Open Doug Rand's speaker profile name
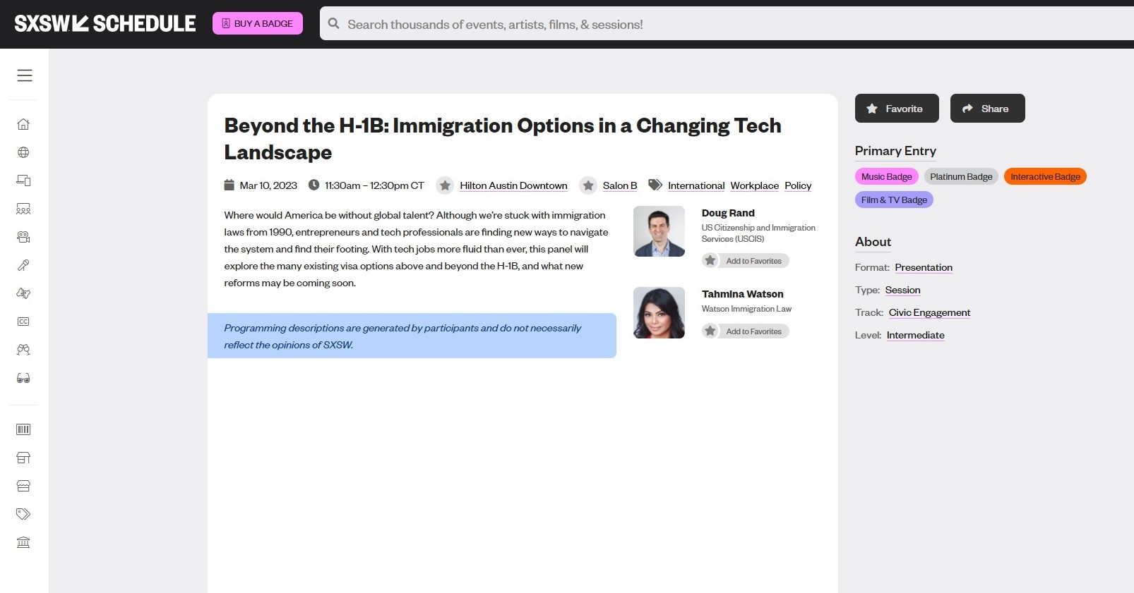Image resolution: width=1134 pixels, height=593 pixels. [x=728, y=213]
